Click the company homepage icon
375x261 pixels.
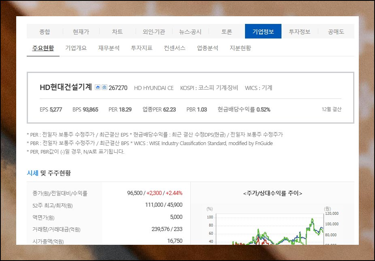click(98, 87)
